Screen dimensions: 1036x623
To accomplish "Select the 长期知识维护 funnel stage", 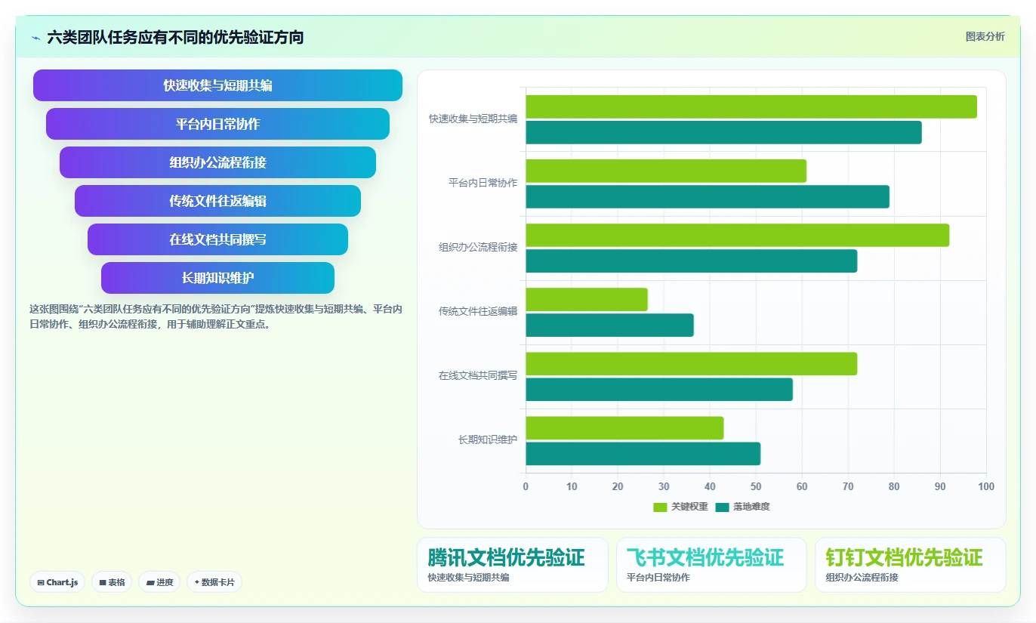I will 217,278.
